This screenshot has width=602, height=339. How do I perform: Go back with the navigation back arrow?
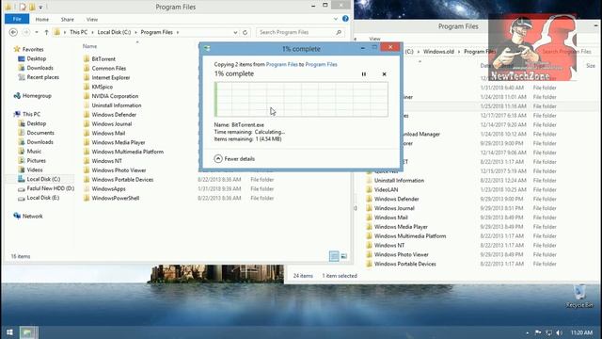pos(13,32)
